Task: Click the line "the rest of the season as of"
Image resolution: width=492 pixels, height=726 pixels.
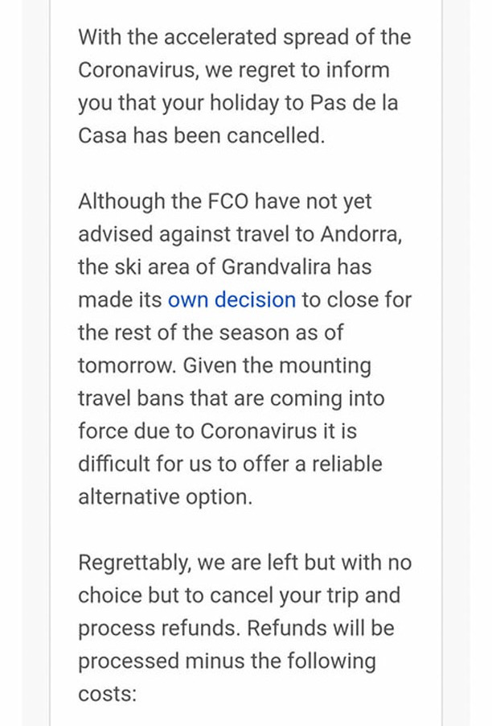Action: click(x=211, y=332)
